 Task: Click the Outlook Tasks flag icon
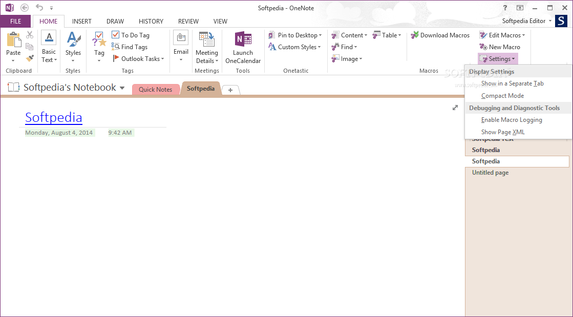116,58
